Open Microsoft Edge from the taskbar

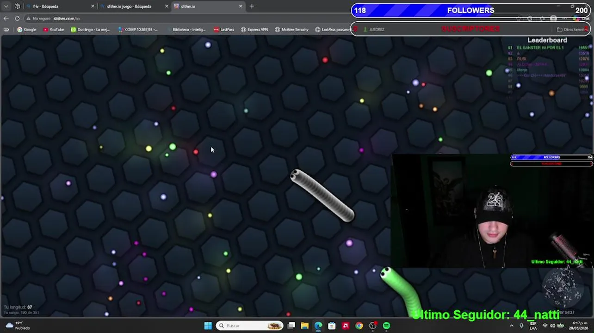pos(318,326)
